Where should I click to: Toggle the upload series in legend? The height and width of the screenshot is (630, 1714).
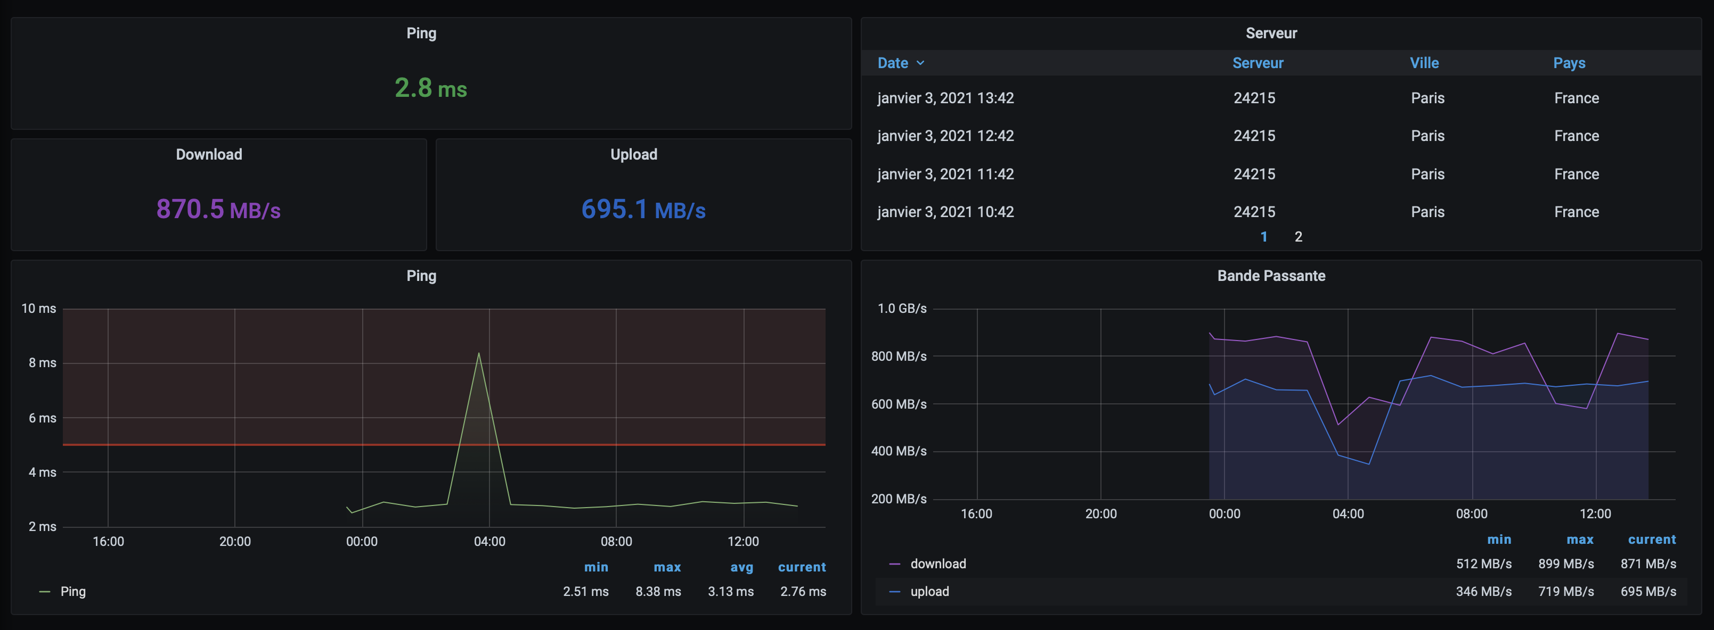[x=929, y=592]
